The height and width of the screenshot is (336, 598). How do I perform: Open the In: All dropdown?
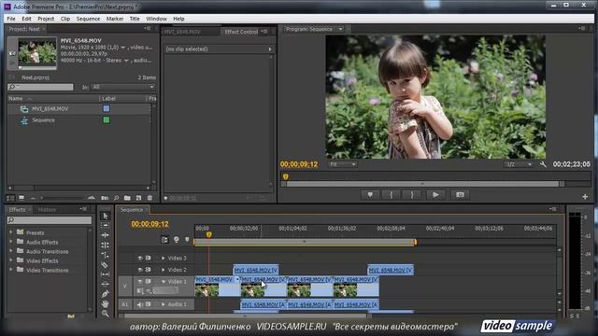coord(122,87)
